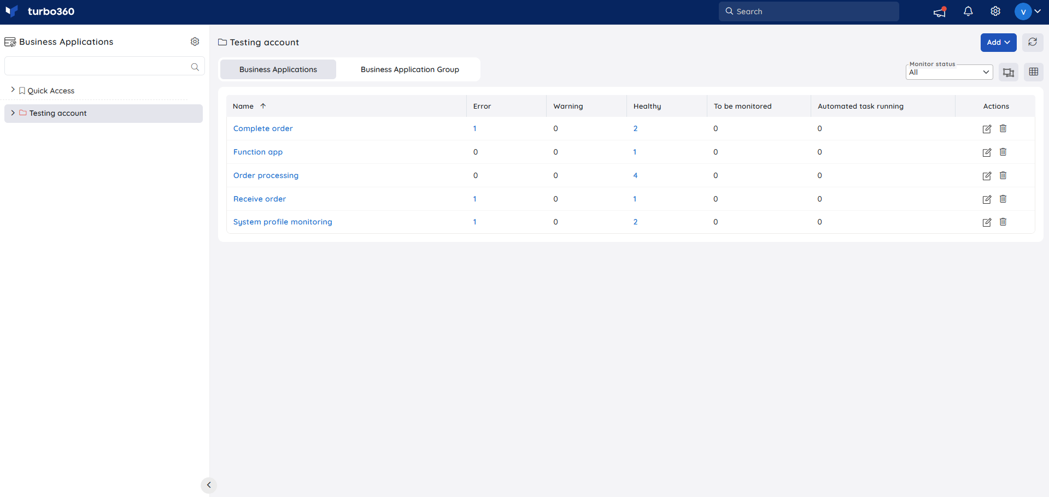Screen dimensions: 1049x497
Task: Click Complete order error count 1
Action: coord(474,128)
